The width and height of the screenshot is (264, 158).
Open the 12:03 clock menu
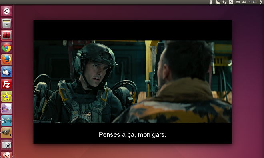[x=252, y=2]
